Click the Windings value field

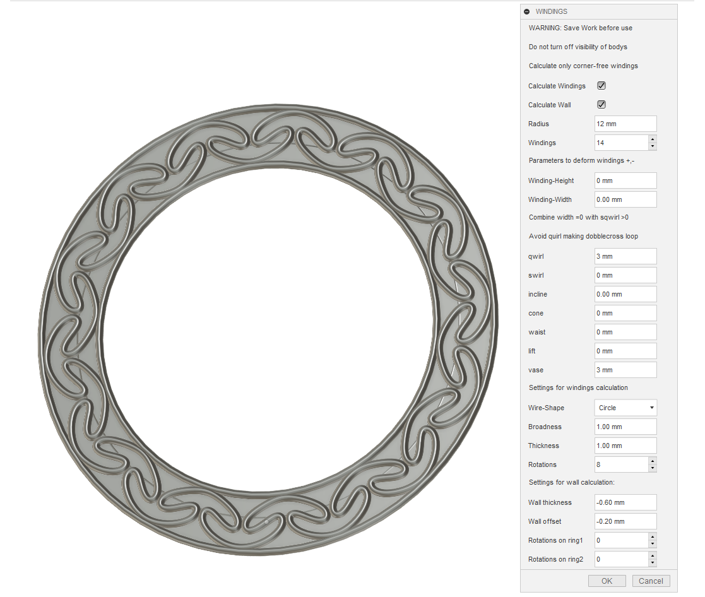621,143
